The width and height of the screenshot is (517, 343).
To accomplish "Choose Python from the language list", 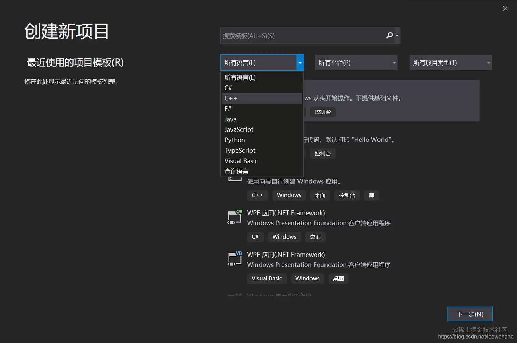I will 262,140.
